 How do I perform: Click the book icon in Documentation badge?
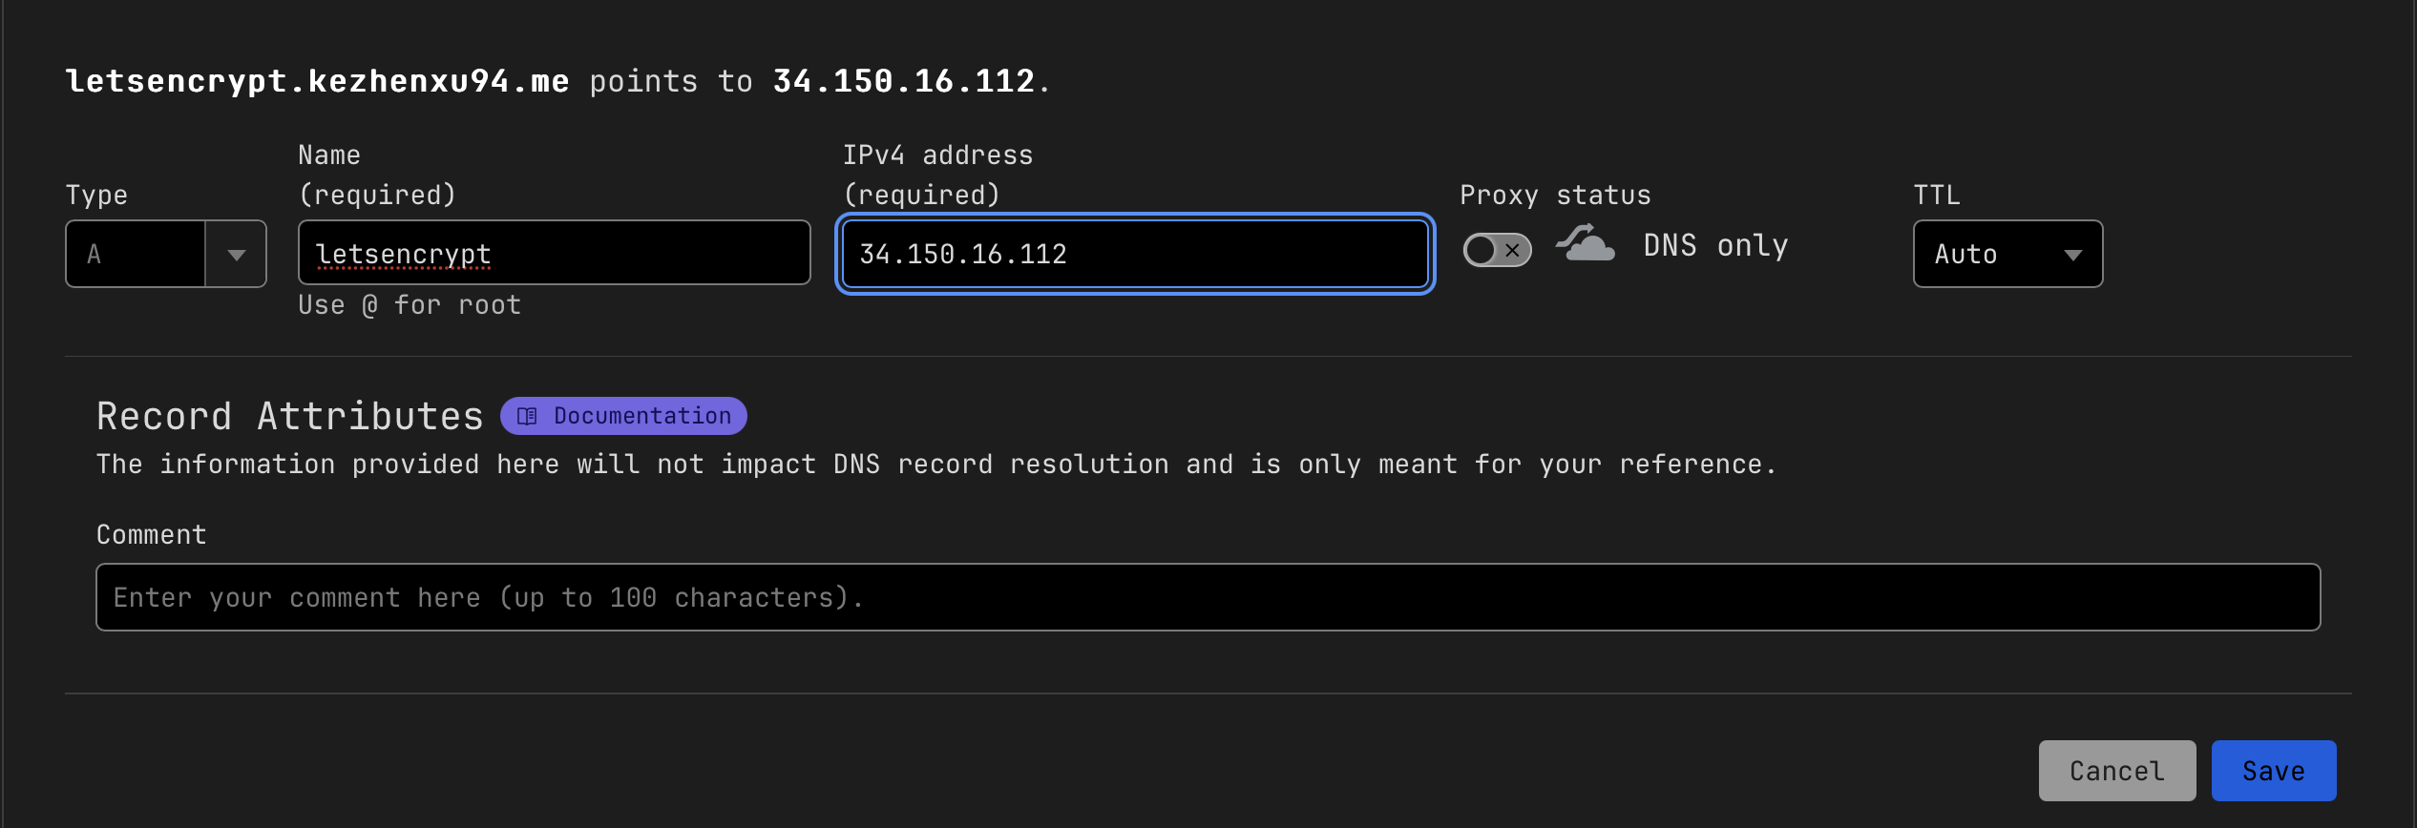527,416
